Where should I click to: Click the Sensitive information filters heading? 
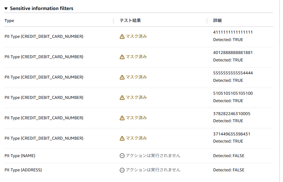(42, 8)
